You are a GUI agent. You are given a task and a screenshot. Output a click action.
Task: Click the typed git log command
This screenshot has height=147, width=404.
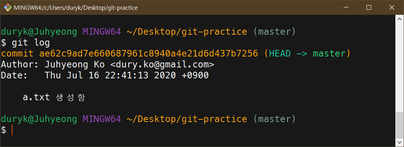tap(31, 43)
